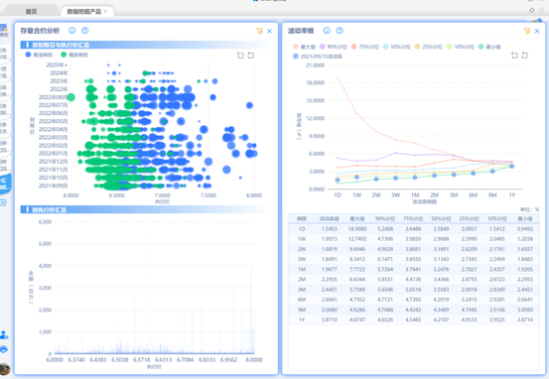Close the 存量合约分析 panel
This screenshot has width=549, height=379.
[x=270, y=31]
